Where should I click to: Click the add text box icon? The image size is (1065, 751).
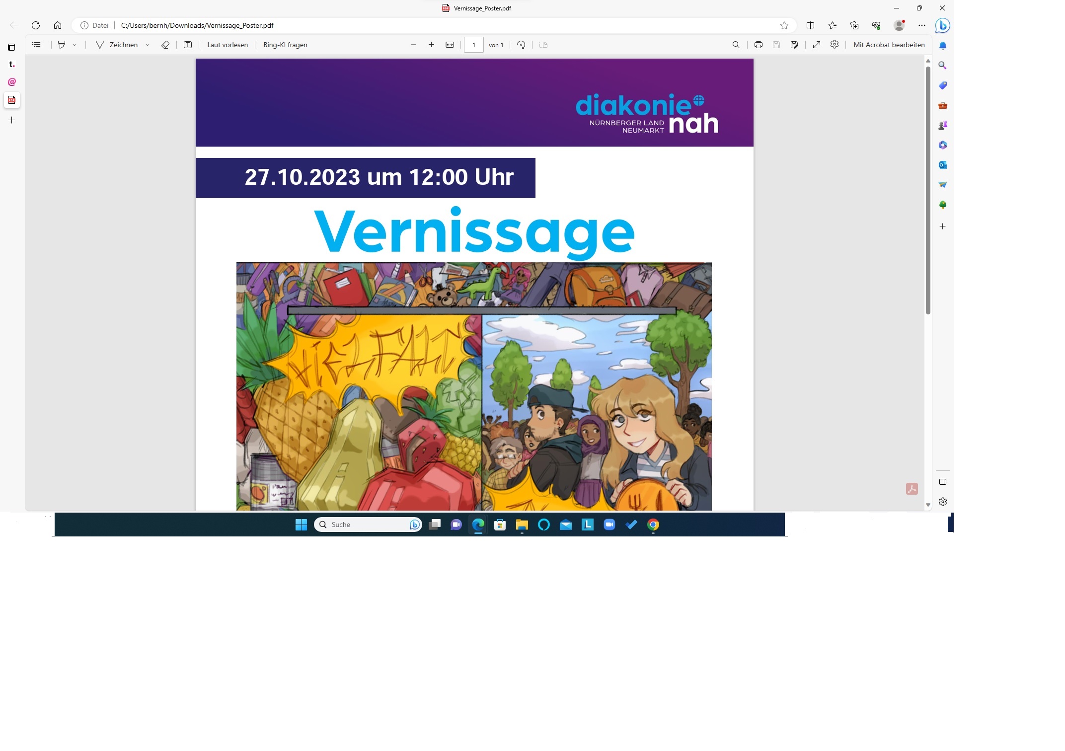(x=188, y=45)
